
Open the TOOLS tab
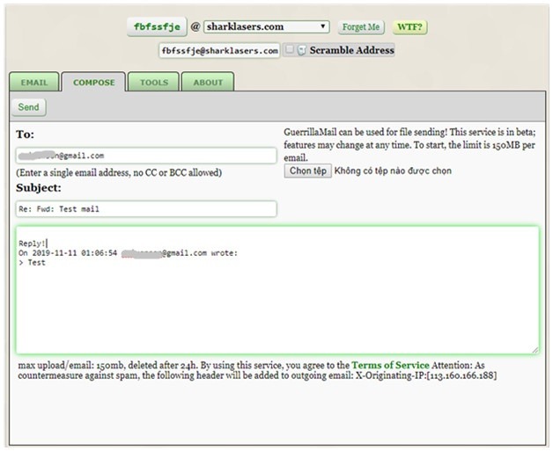pos(154,83)
